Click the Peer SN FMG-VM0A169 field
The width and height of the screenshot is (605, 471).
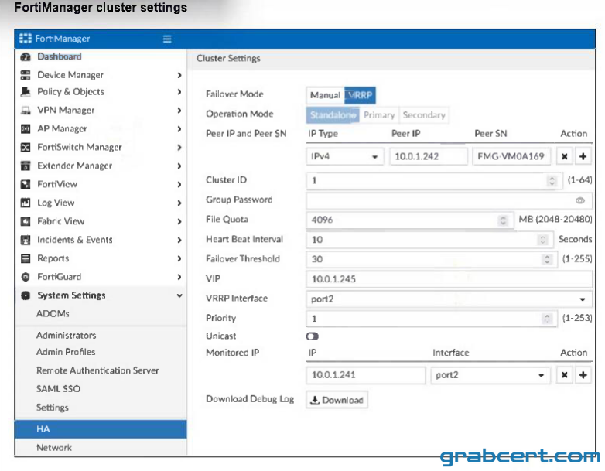[511, 157]
